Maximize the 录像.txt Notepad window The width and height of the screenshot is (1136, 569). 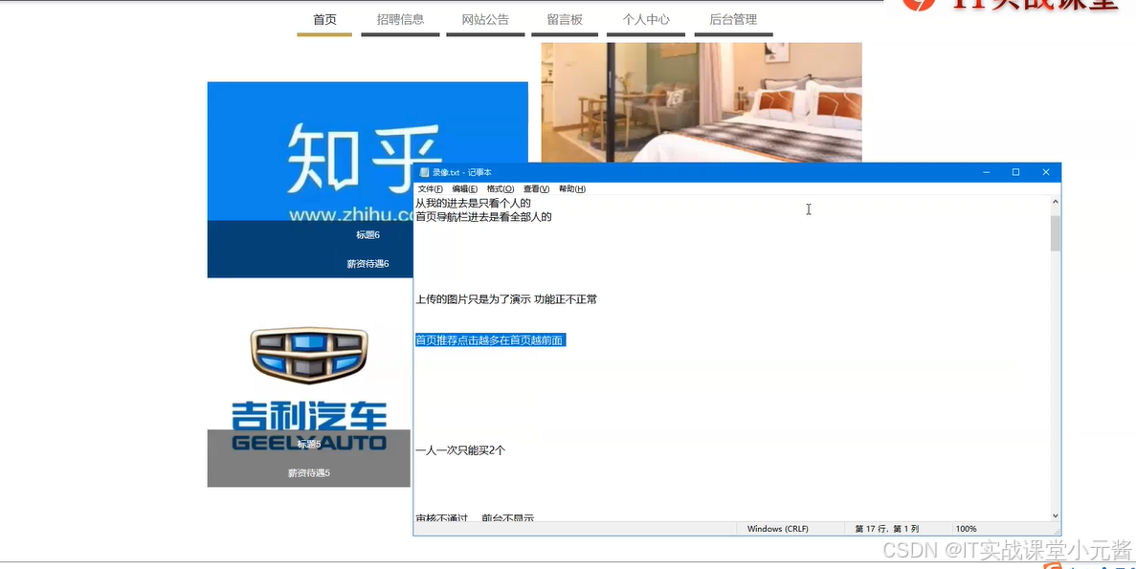click(x=1015, y=172)
